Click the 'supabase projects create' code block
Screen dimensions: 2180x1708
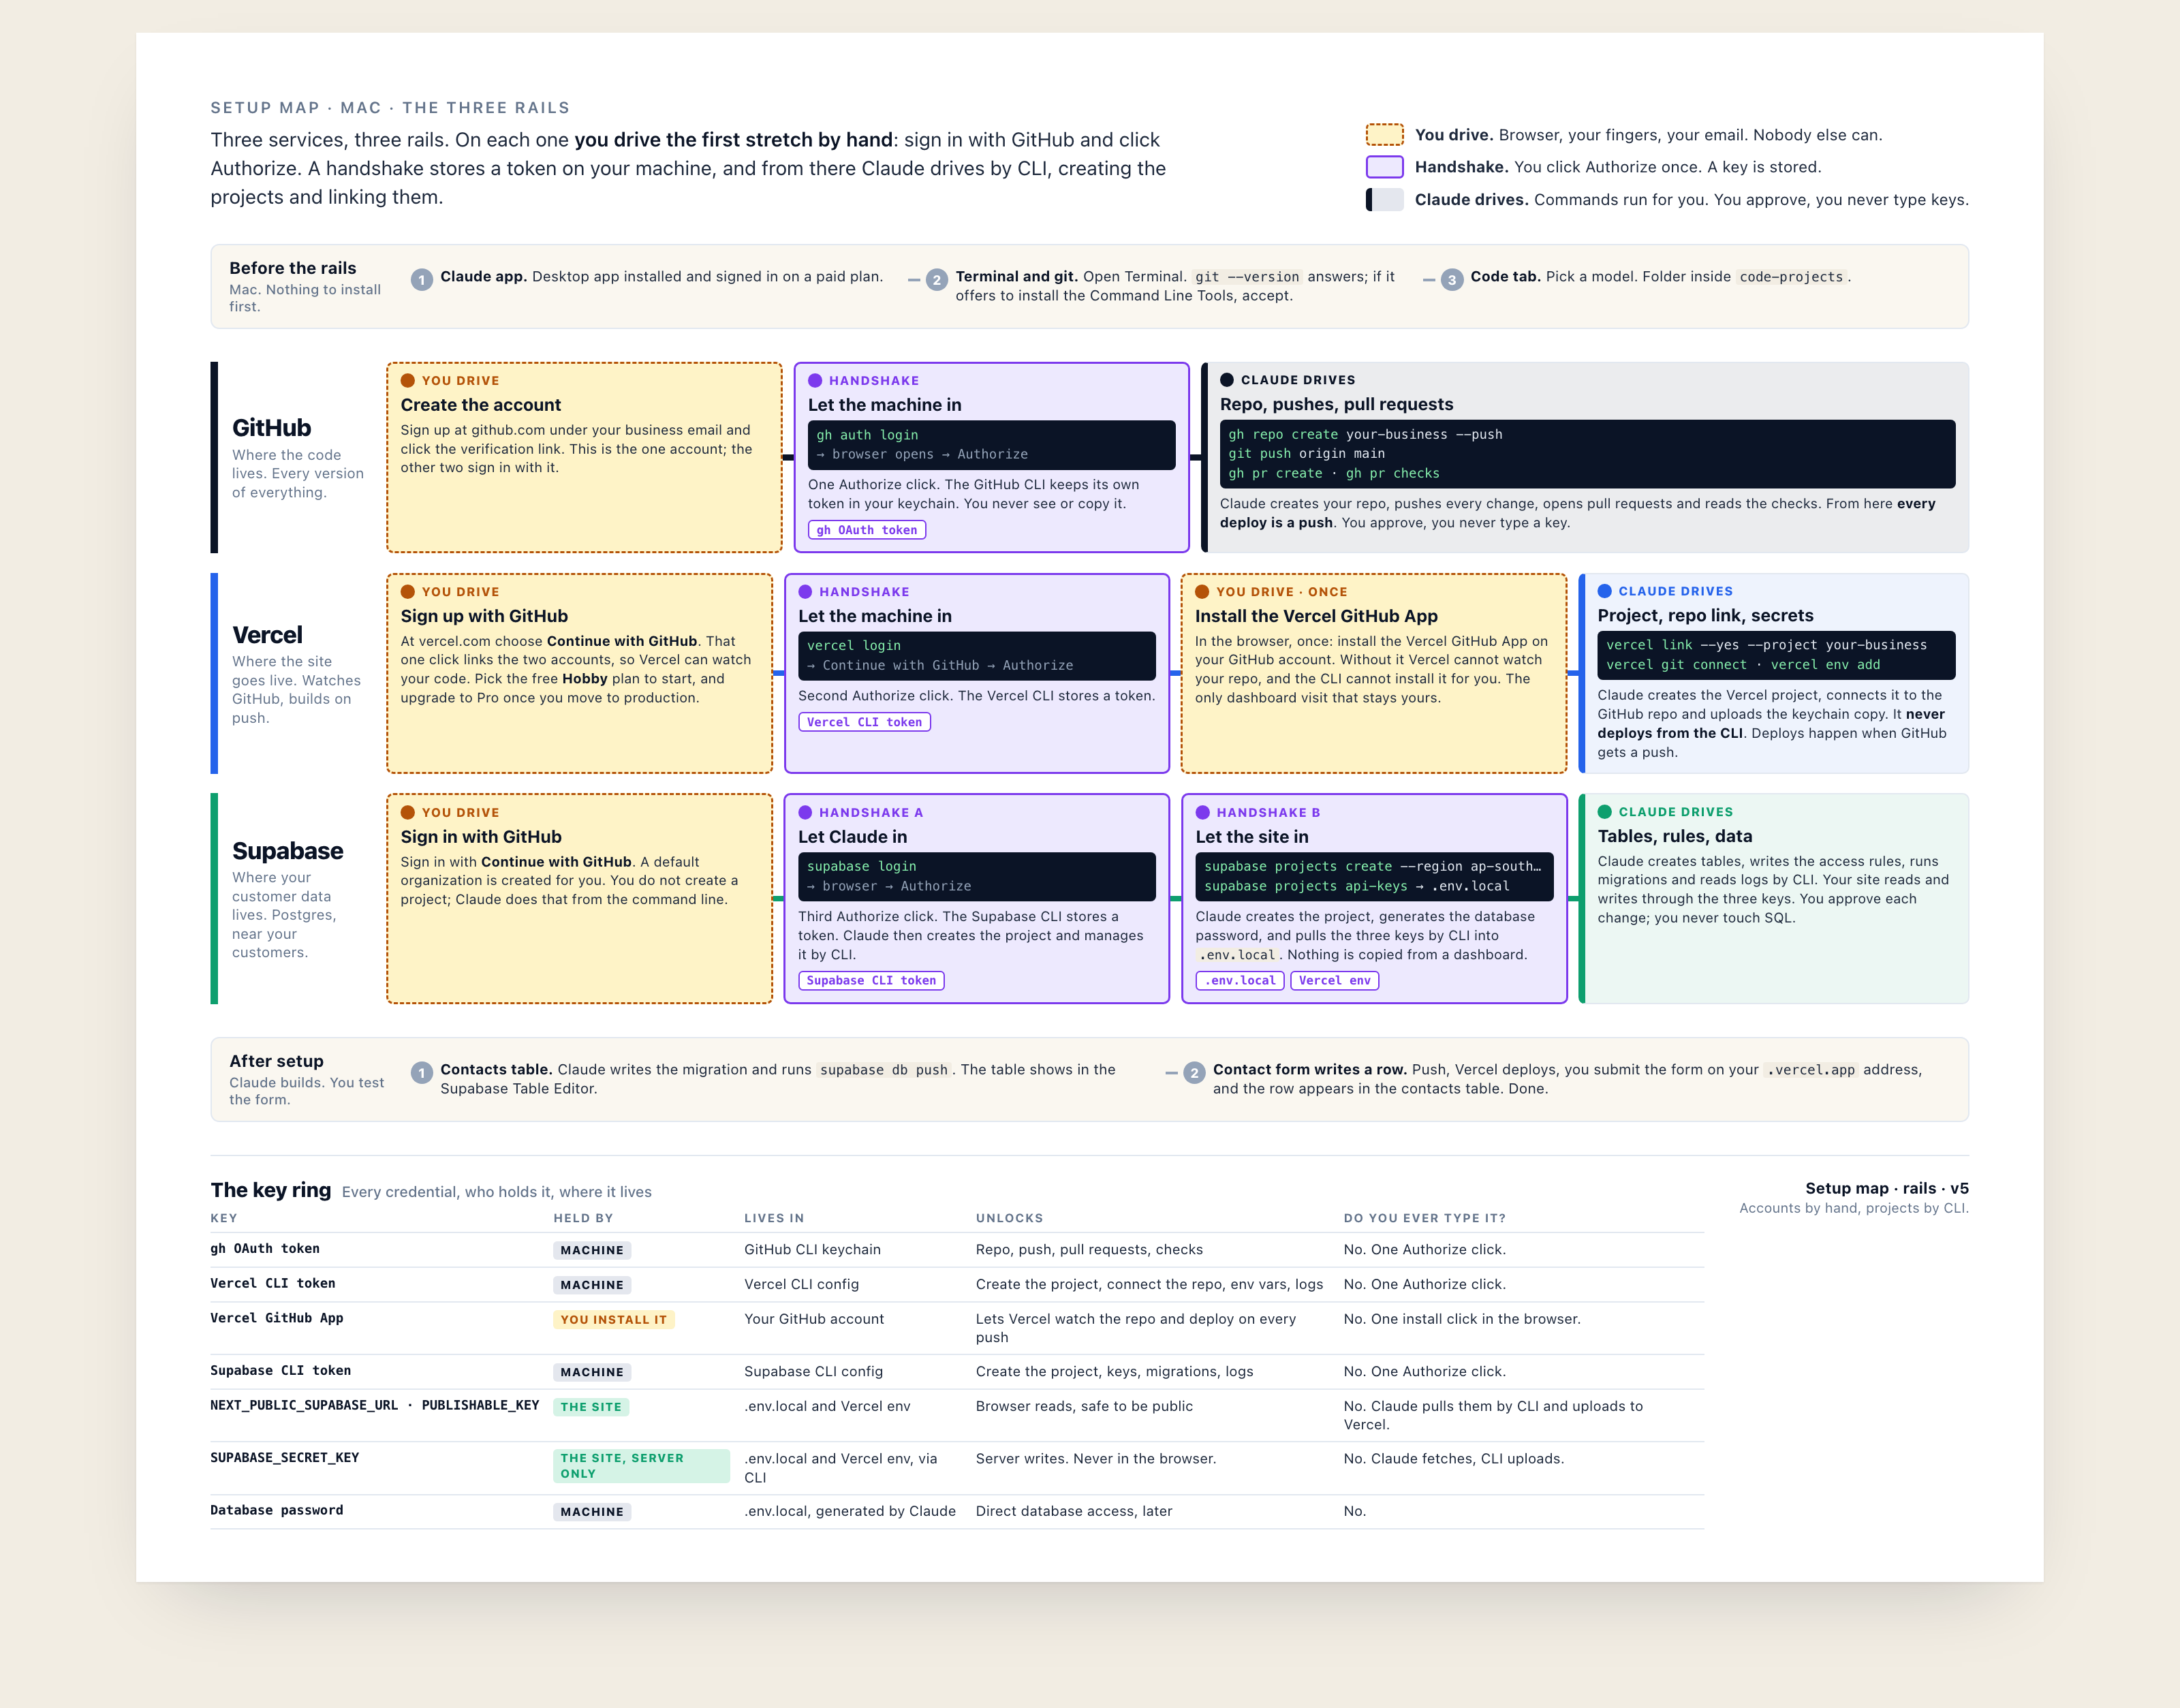point(1375,877)
